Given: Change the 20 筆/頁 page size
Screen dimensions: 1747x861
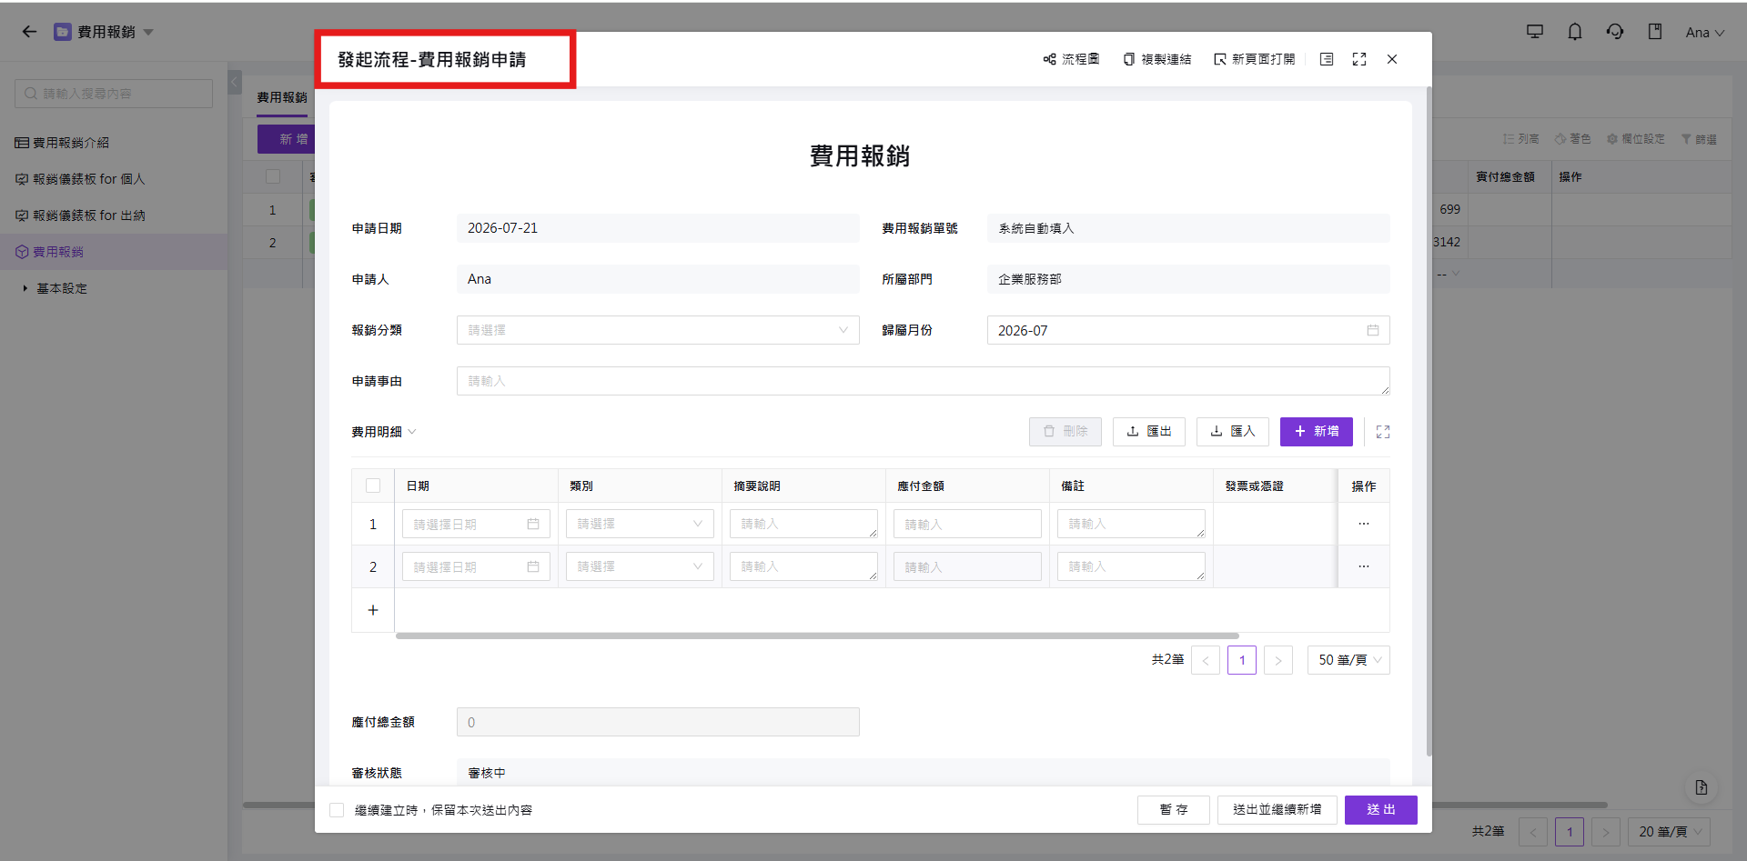Looking at the screenshot, I should click(1669, 832).
